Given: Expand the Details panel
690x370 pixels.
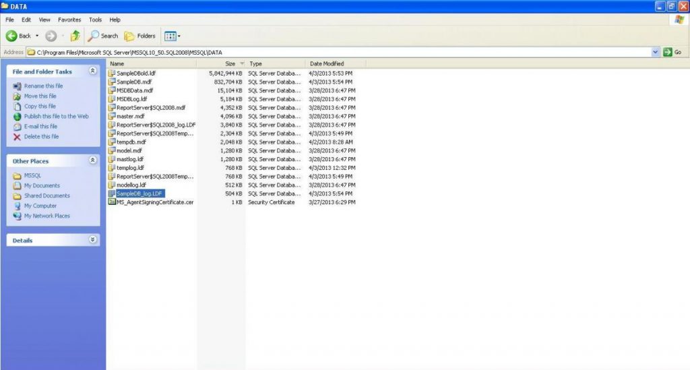Looking at the screenshot, I should [x=92, y=239].
